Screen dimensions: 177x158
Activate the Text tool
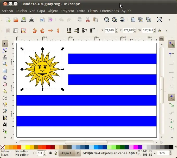(x=5, y=125)
